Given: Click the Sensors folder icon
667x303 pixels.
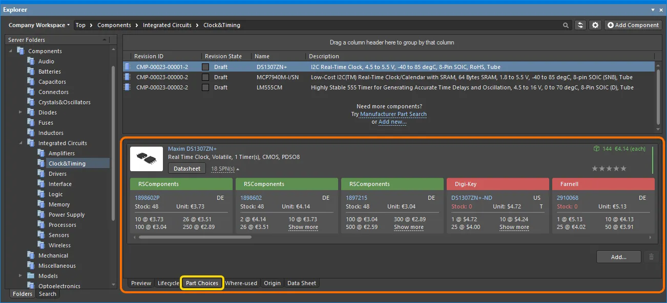Looking at the screenshot, I should [41, 235].
